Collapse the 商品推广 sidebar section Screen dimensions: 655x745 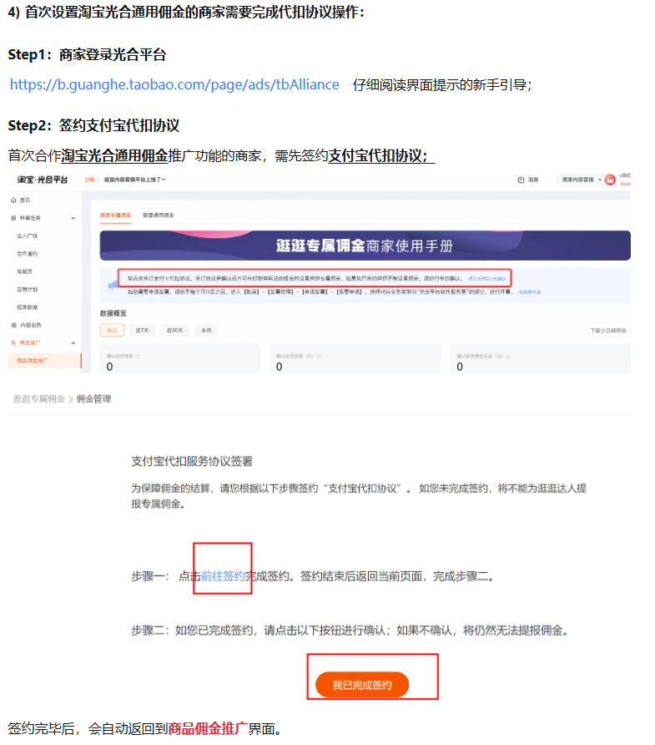point(73,343)
